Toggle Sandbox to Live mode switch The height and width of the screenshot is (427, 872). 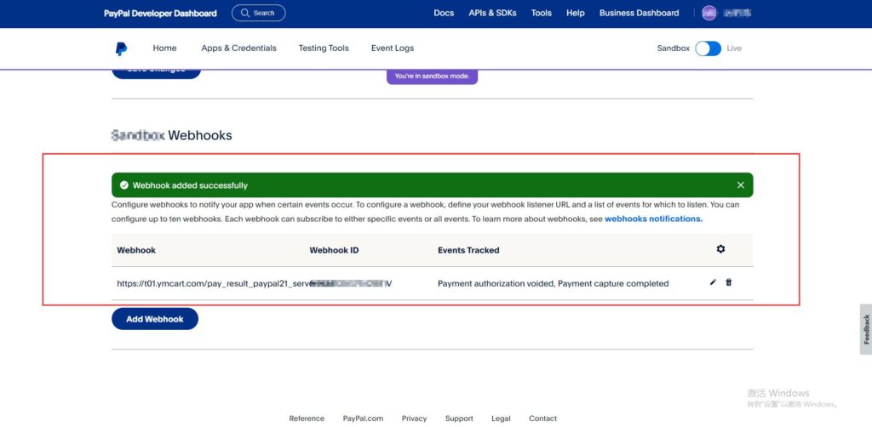(x=708, y=48)
